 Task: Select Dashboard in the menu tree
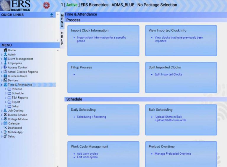(x=15, y=128)
